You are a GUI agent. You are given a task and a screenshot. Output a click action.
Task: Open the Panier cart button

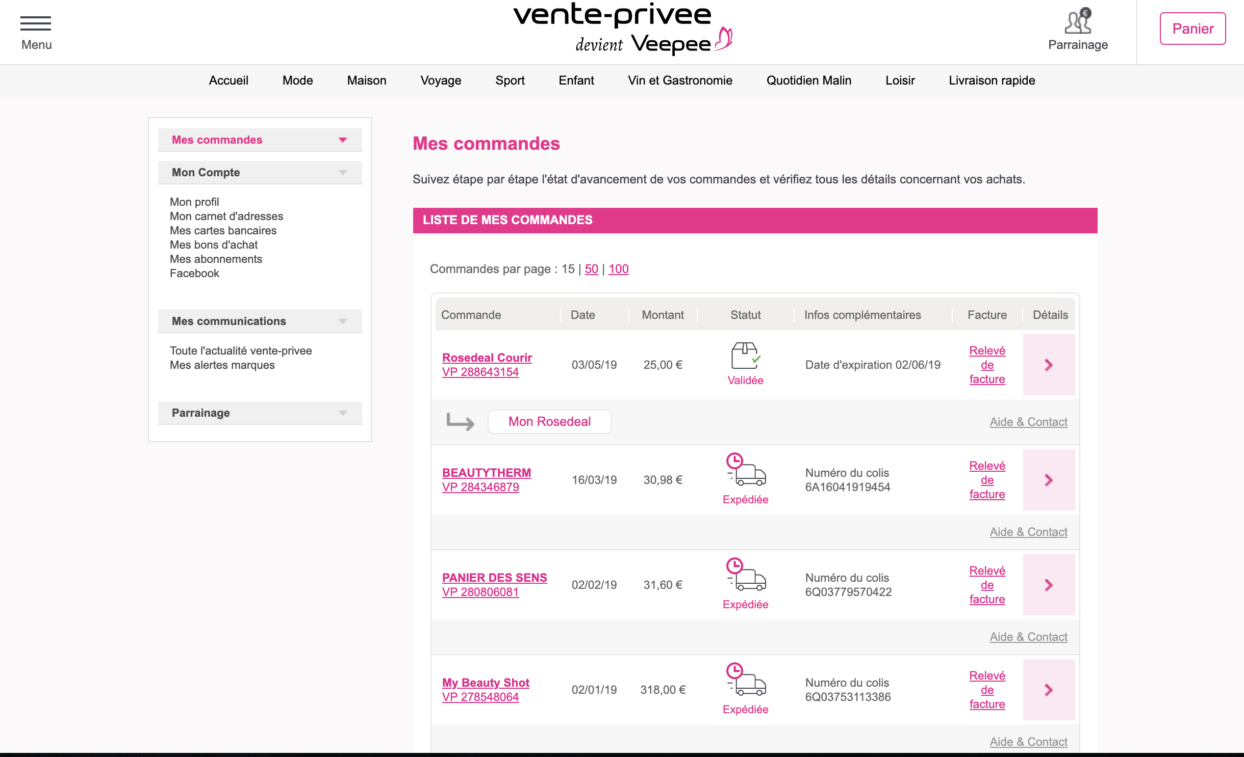1192,29
